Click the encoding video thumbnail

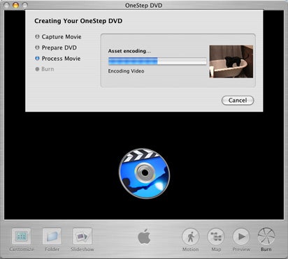click(231, 61)
